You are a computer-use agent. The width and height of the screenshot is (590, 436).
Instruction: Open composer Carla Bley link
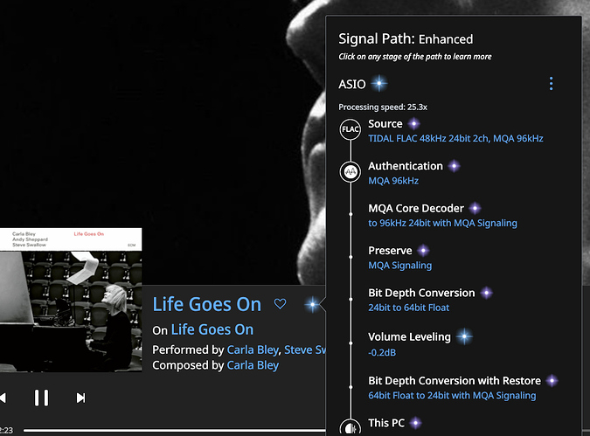(x=253, y=365)
